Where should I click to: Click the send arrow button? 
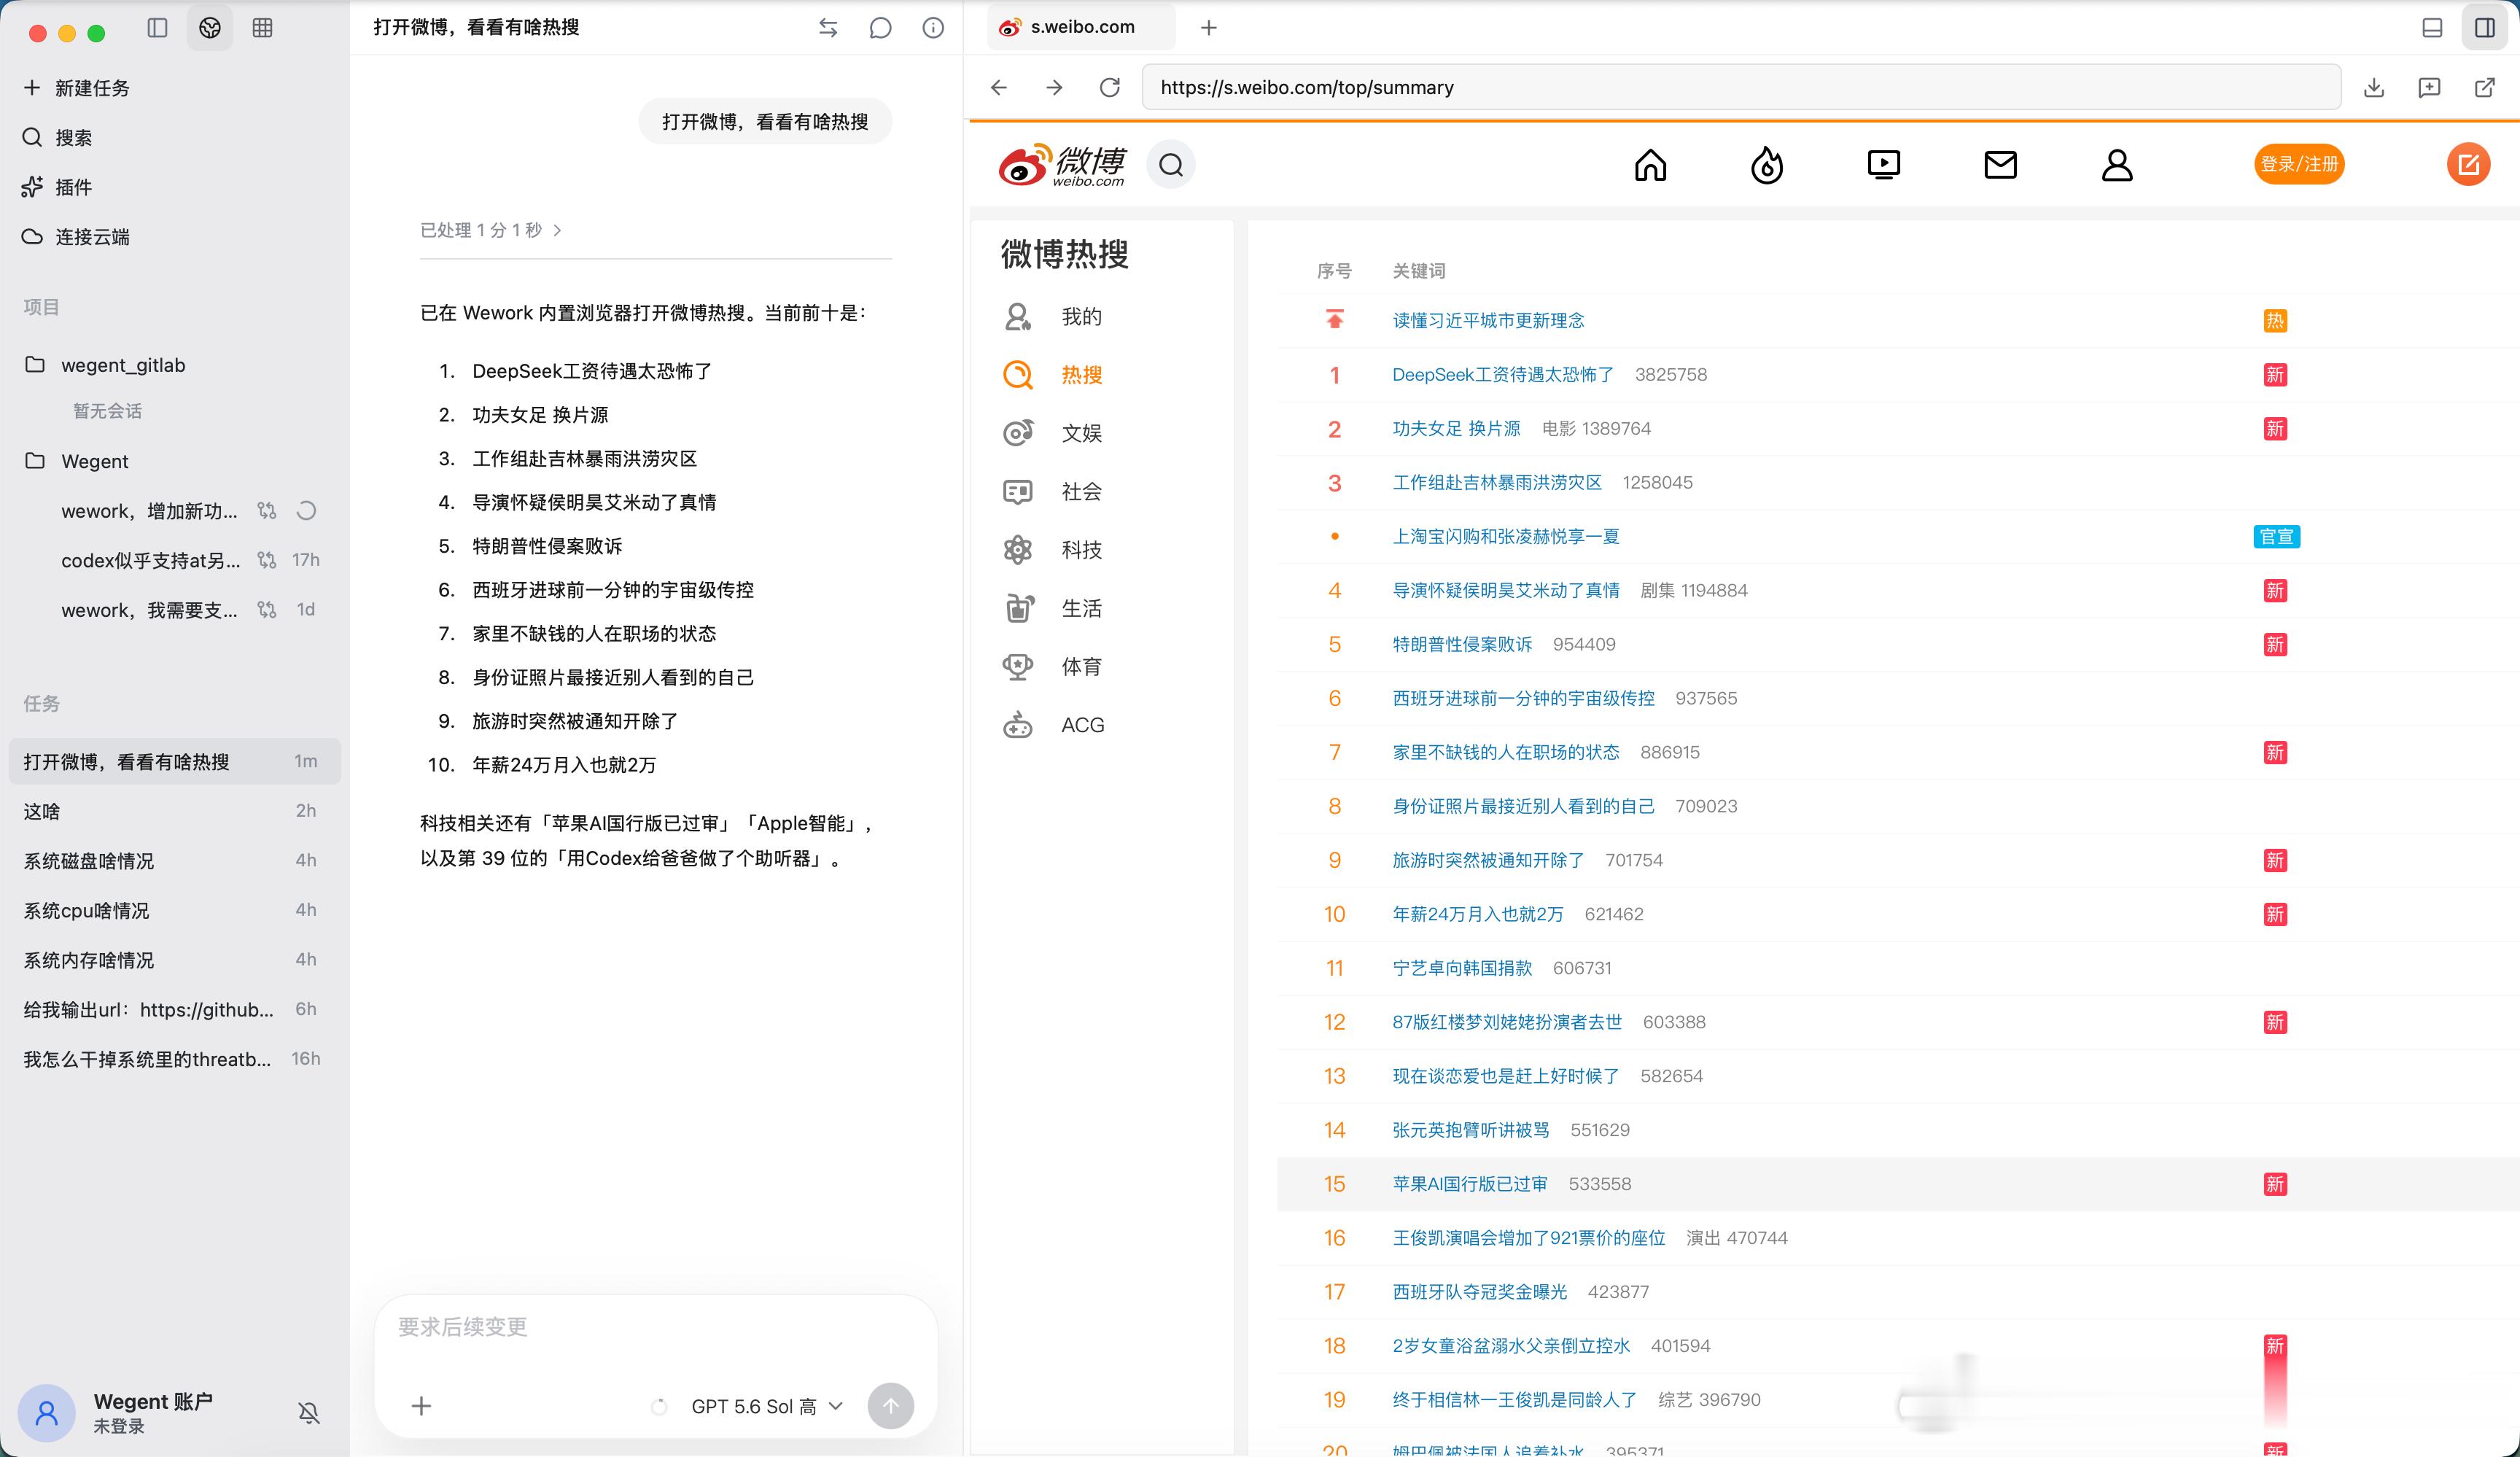click(x=891, y=1406)
